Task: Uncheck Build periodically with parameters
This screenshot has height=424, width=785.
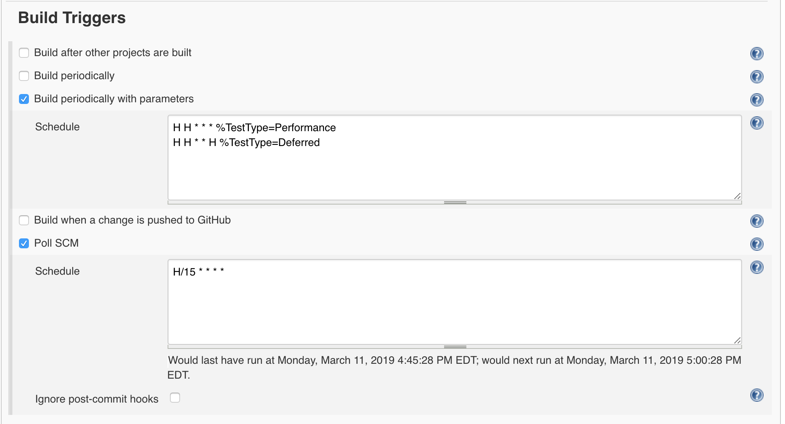Action: point(24,99)
